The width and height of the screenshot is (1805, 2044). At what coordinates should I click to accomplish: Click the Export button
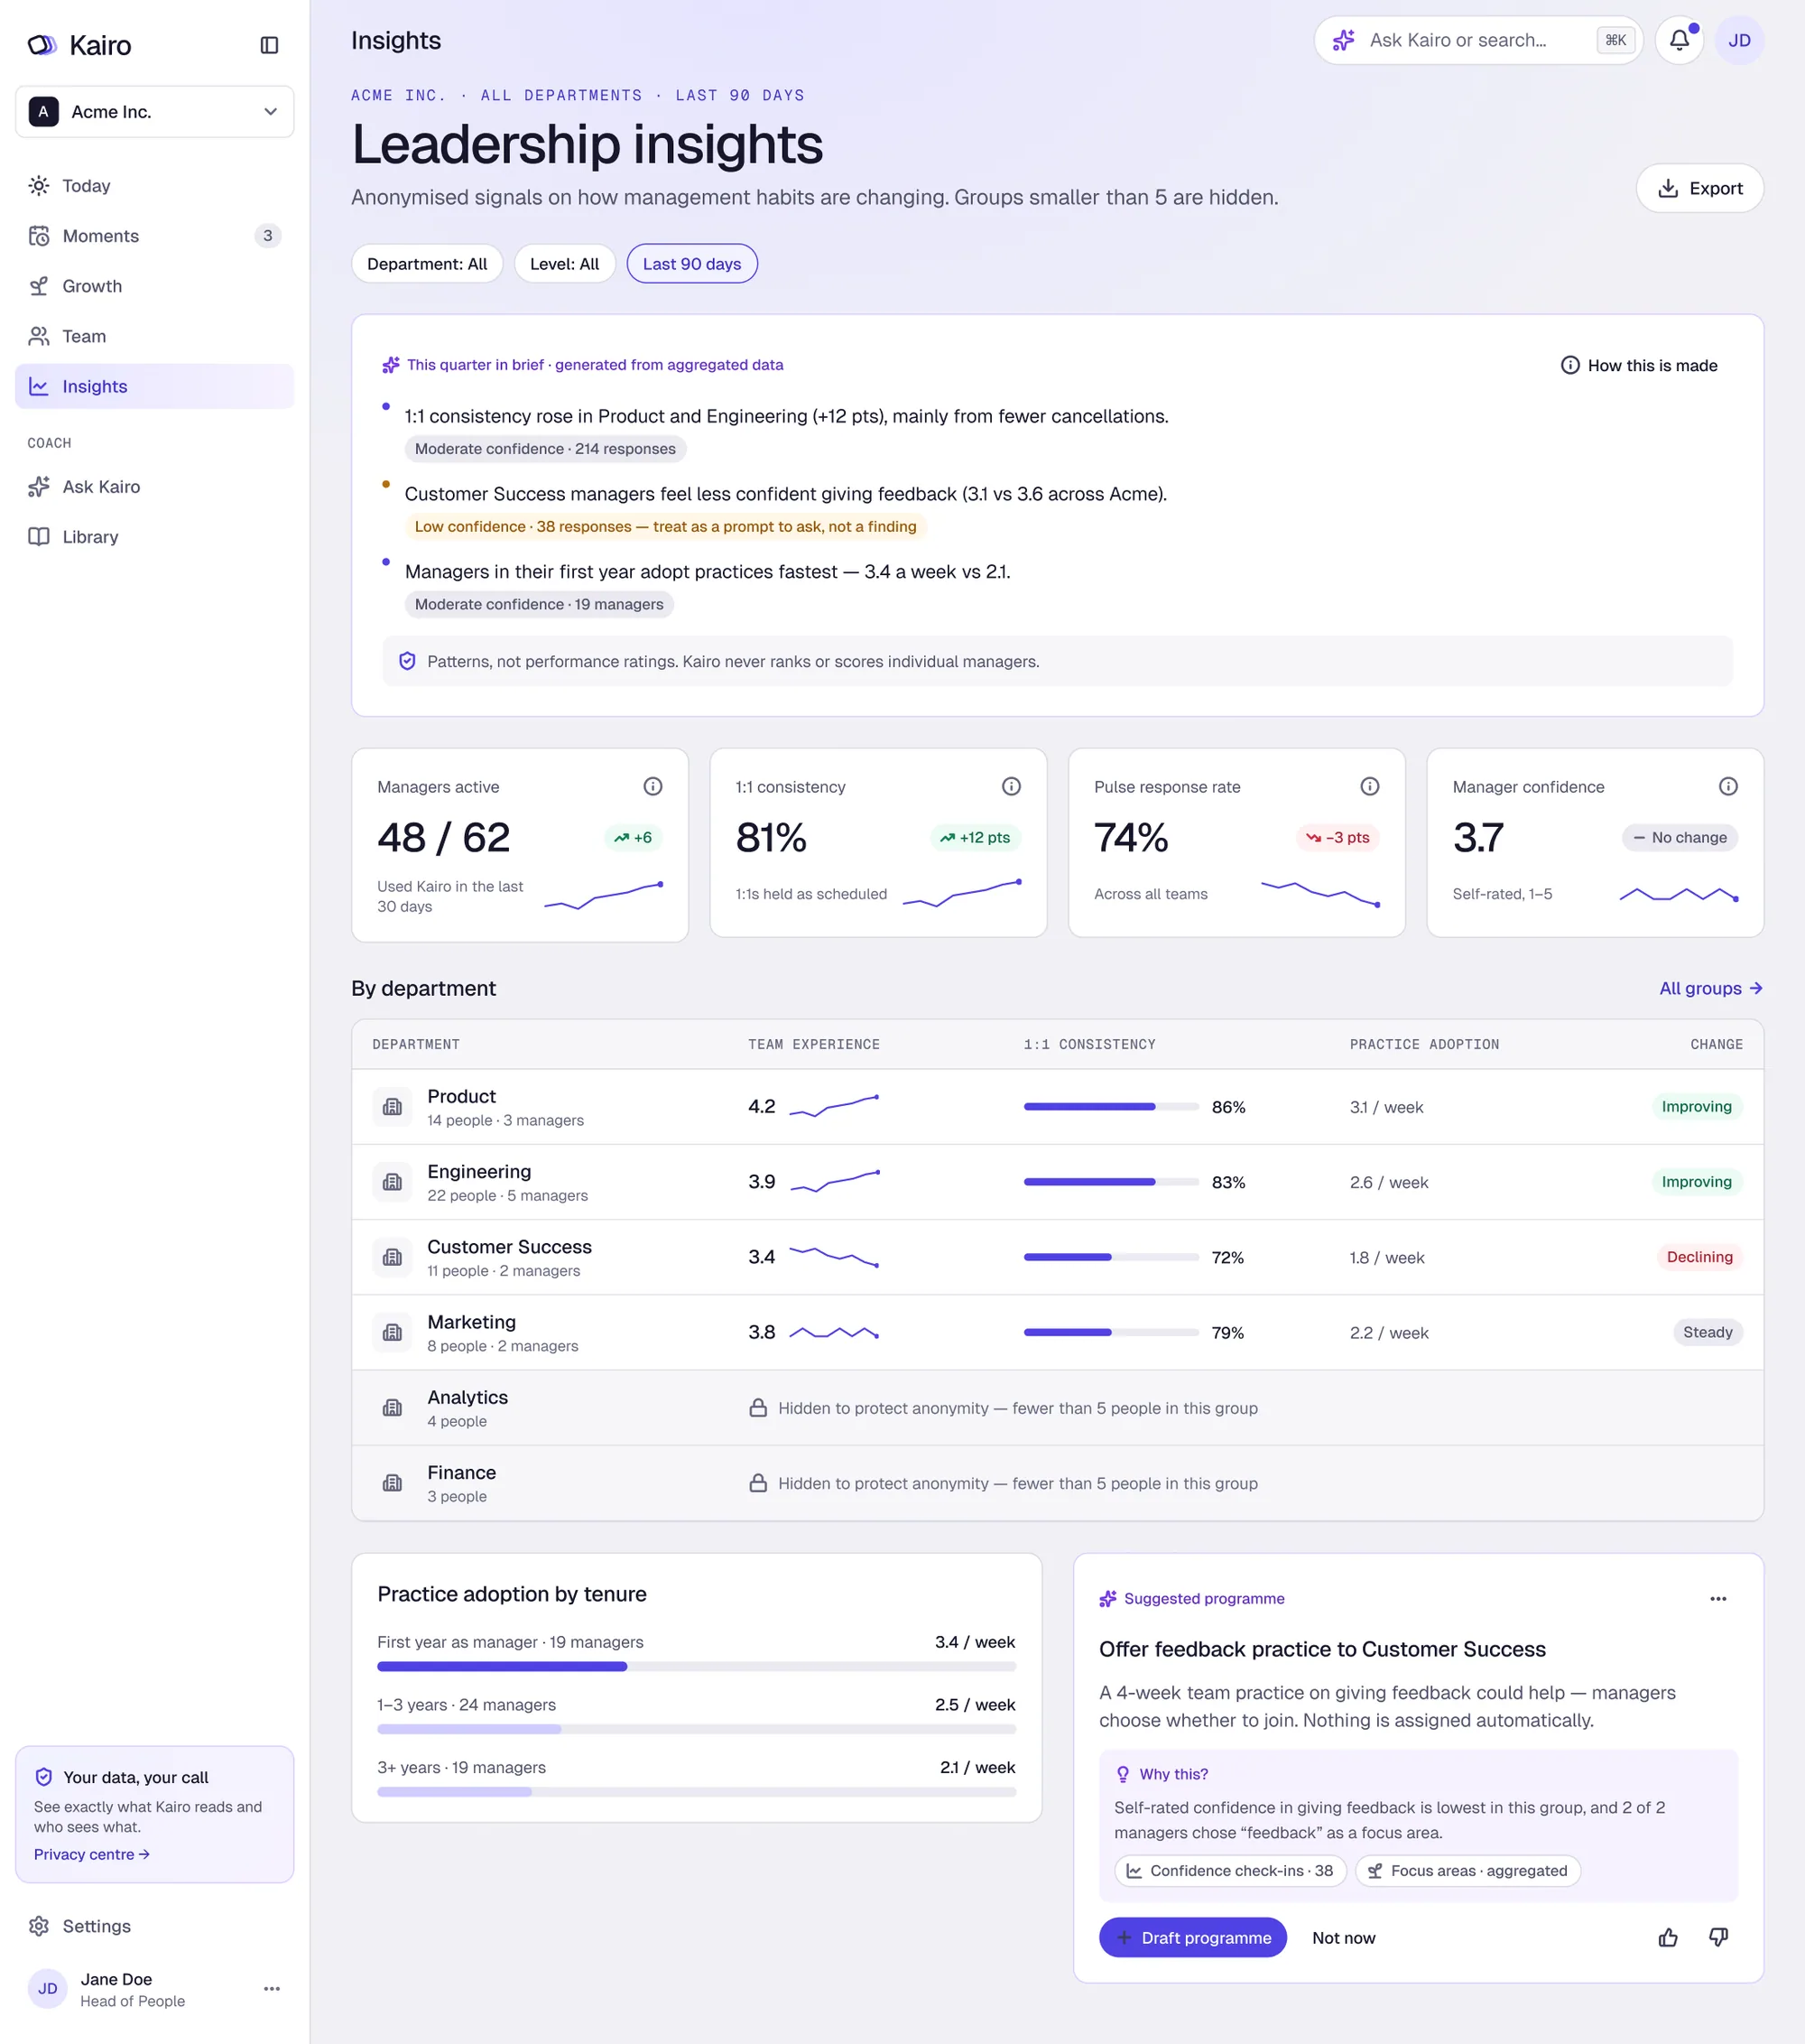(1699, 188)
